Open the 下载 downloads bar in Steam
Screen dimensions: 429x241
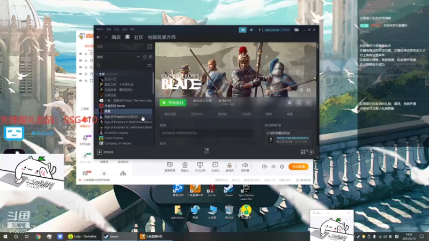point(206,151)
